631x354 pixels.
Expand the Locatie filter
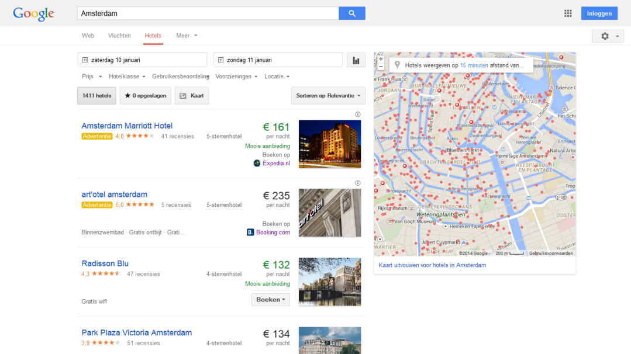[277, 77]
